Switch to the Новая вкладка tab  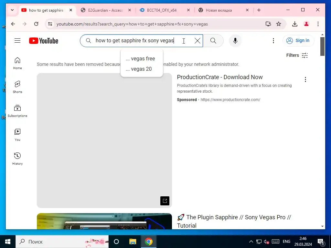(x=219, y=10)
